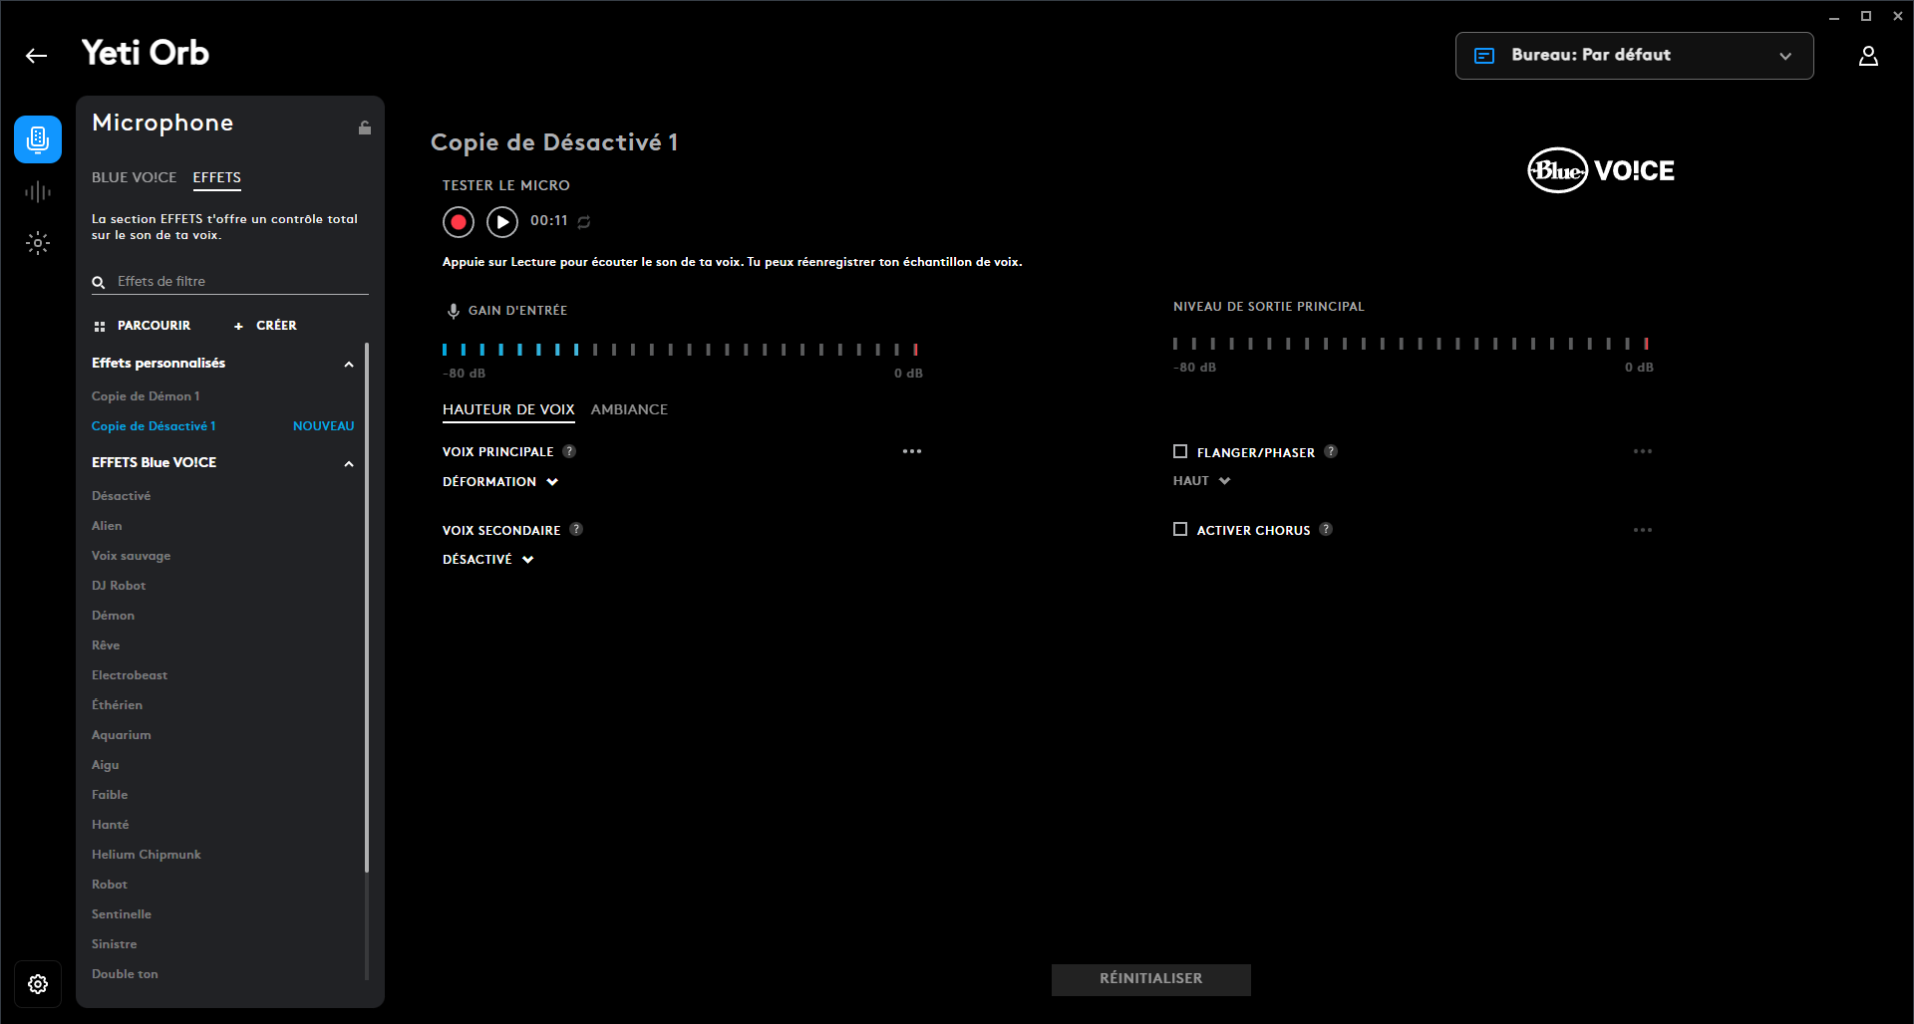Image resolution: width=1914 pixels, height=1024 pixels.
Task: Select the Voix sauvage effect
Action: pos(132,556)
